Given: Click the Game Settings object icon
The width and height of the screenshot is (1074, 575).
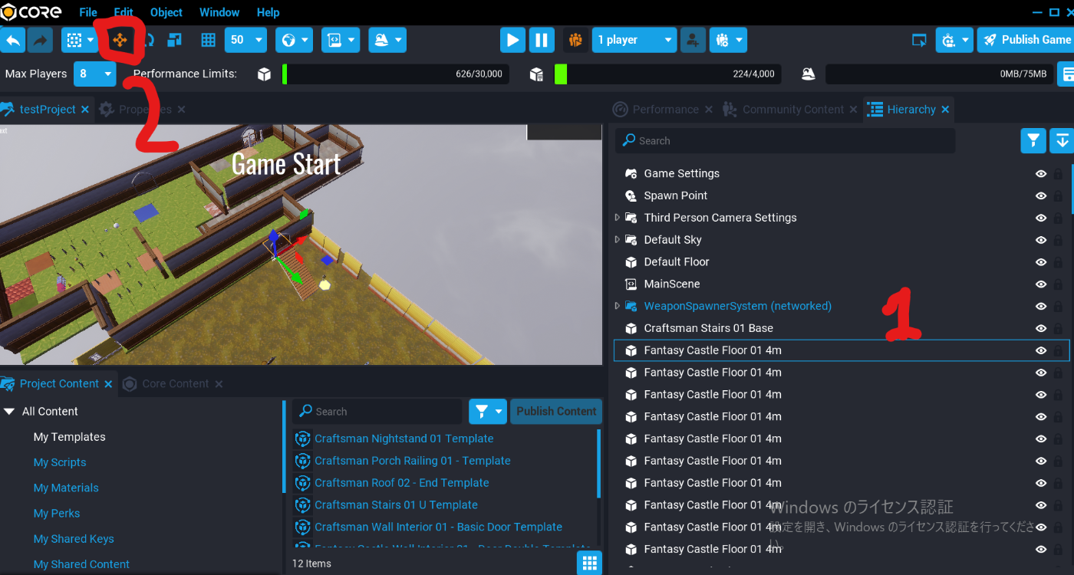Looking at the screenshot, I should pyautogui.click(x=631, y=173).
